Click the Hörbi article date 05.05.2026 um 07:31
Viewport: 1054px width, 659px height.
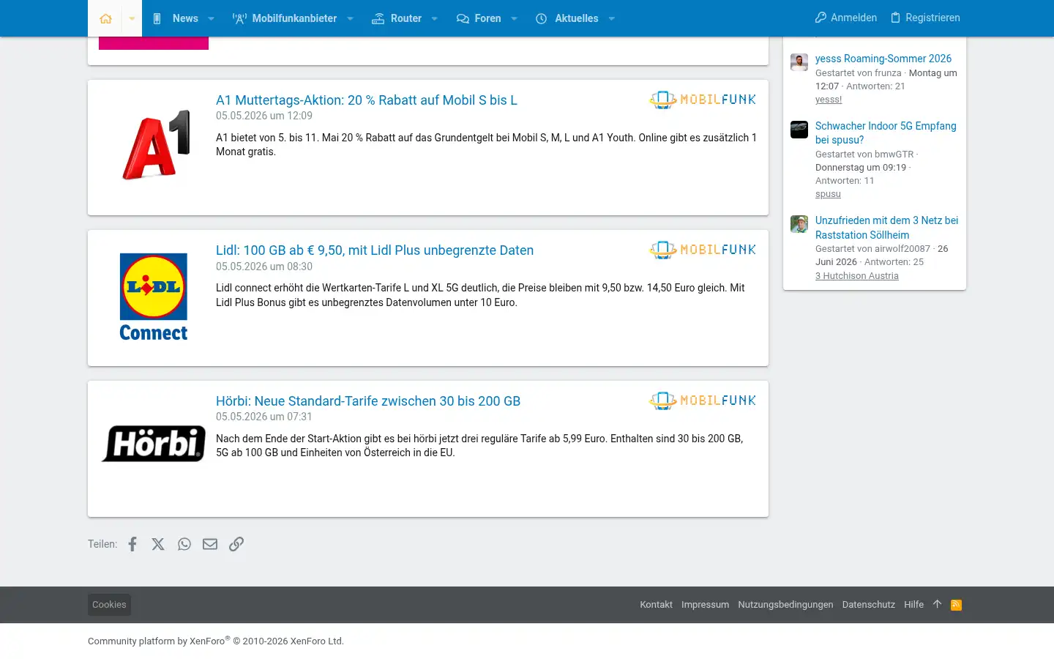tap(264, 417)
